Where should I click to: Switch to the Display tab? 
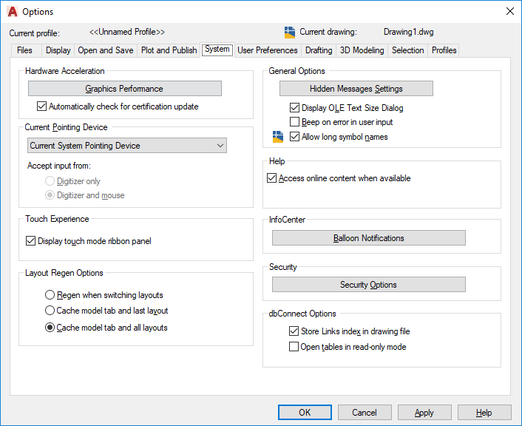[x=58, y=50]
